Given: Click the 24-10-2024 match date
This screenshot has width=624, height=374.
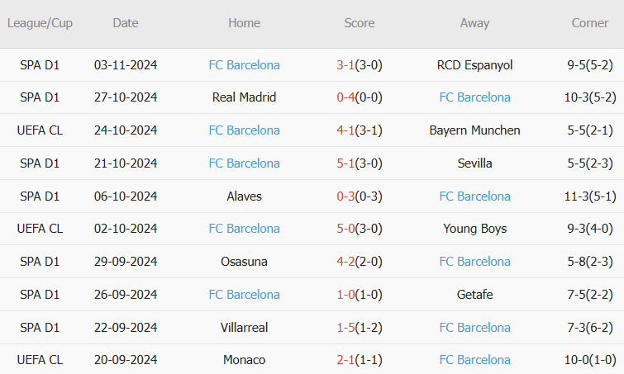Looking at the screenshot, I should pyautogui.click(x=126, y=130).
